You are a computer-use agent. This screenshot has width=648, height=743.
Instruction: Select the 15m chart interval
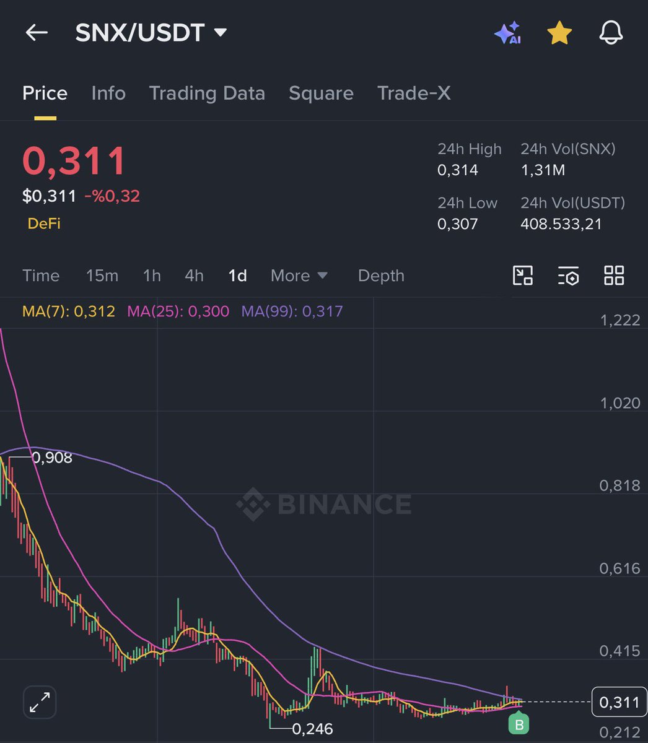pos(102,276)
